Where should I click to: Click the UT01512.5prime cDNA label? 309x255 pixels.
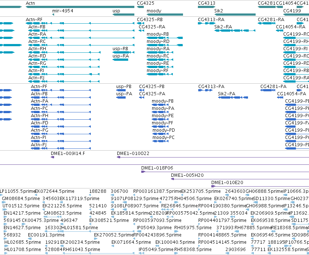pyautogui.click(x=21, y=206)
